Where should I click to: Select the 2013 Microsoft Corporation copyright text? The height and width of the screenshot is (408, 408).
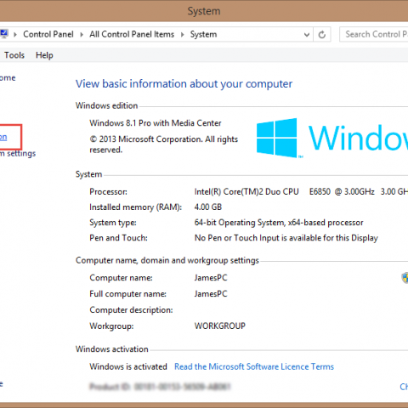[x=164, y=144]
